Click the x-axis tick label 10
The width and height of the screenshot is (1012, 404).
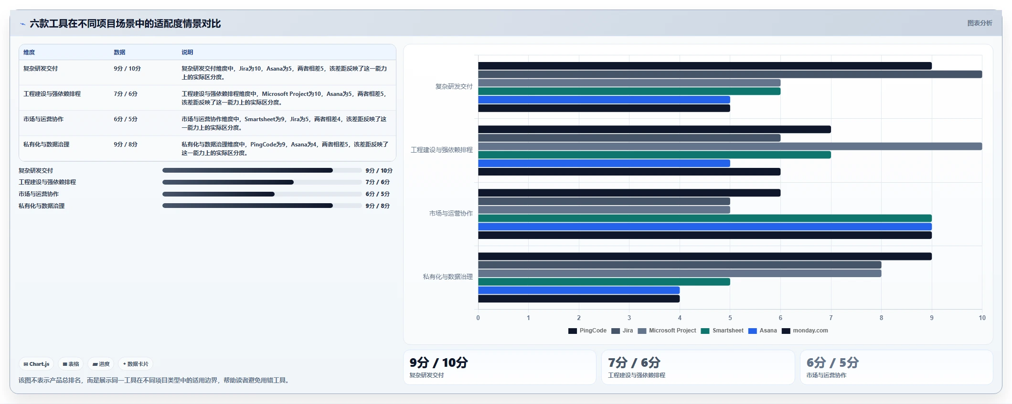(982, 318)
